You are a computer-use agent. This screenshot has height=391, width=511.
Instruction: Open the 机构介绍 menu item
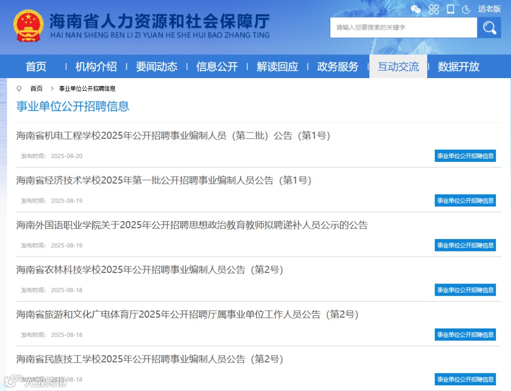[96, 67]
